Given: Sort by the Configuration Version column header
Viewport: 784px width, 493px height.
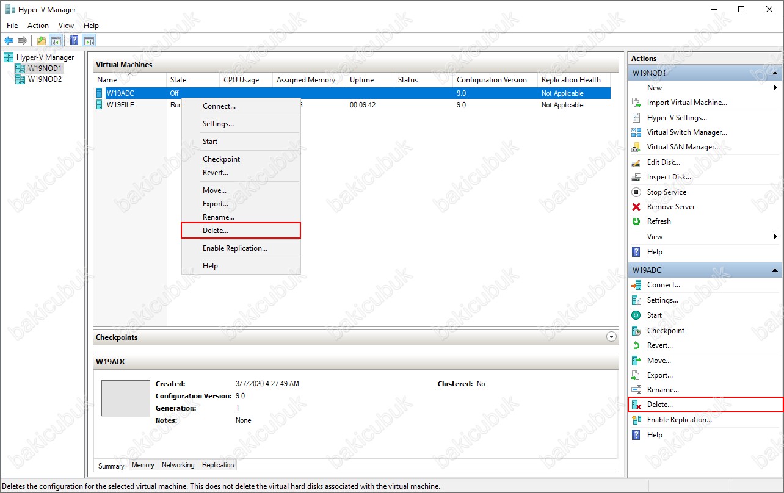Looking at the screenshot, I should pyautogui.click(x=495, y=80).
